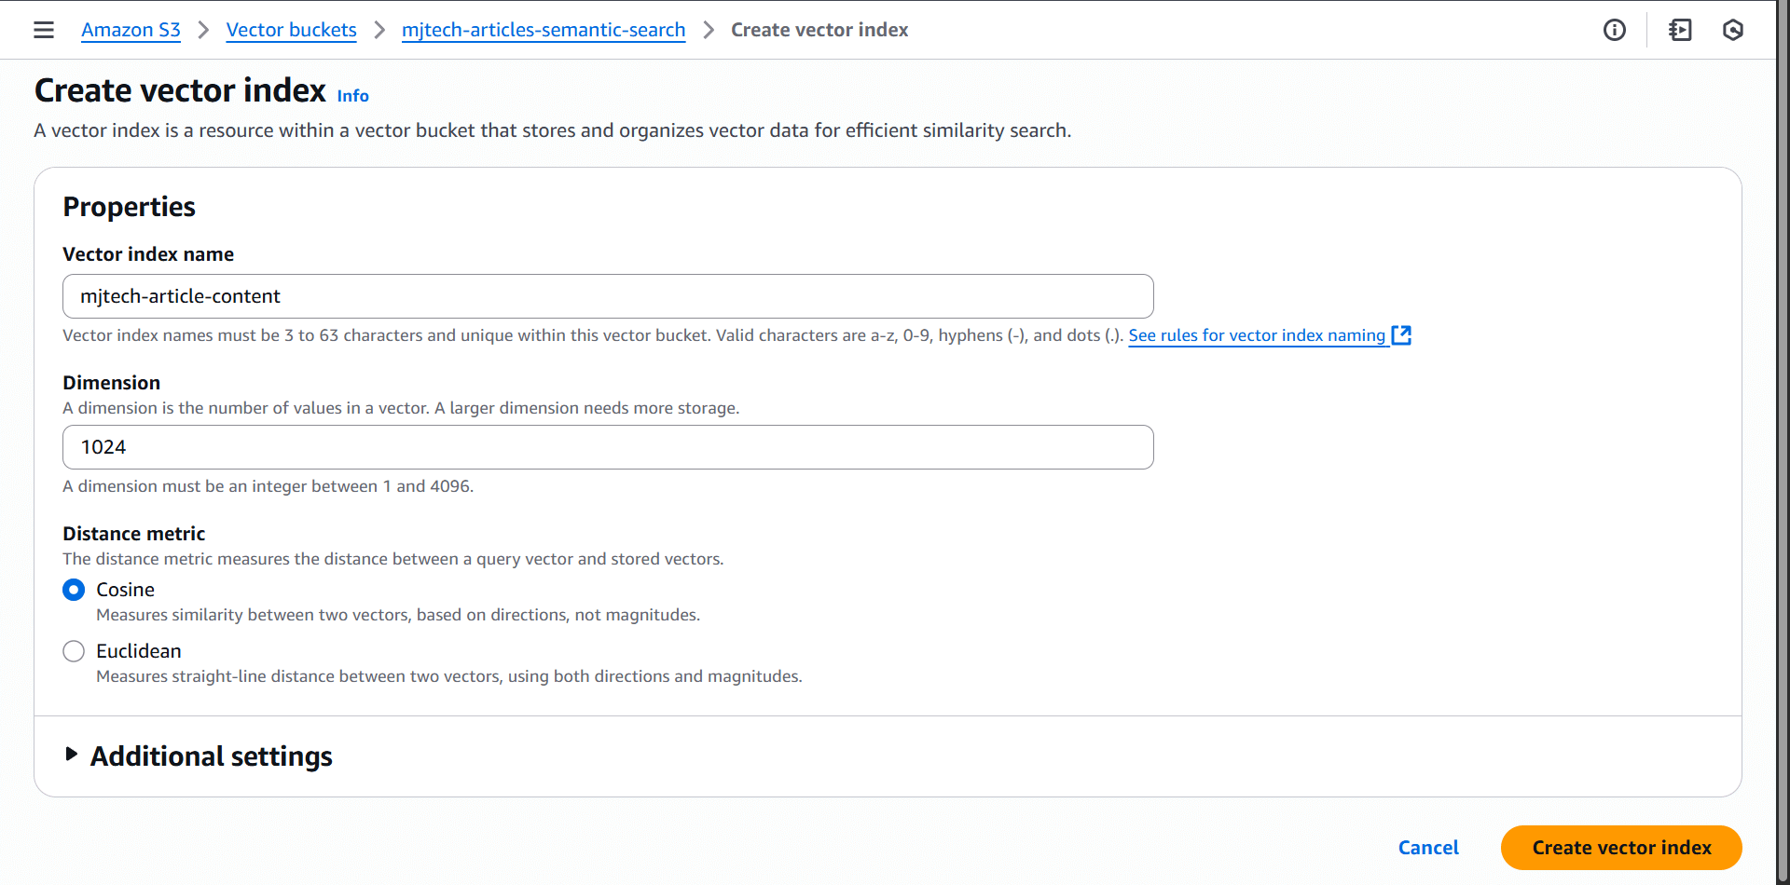Open the Amazon Q hexagon icon
The height and width of the screenshot is (885, 1790).
click(1733, 29)
